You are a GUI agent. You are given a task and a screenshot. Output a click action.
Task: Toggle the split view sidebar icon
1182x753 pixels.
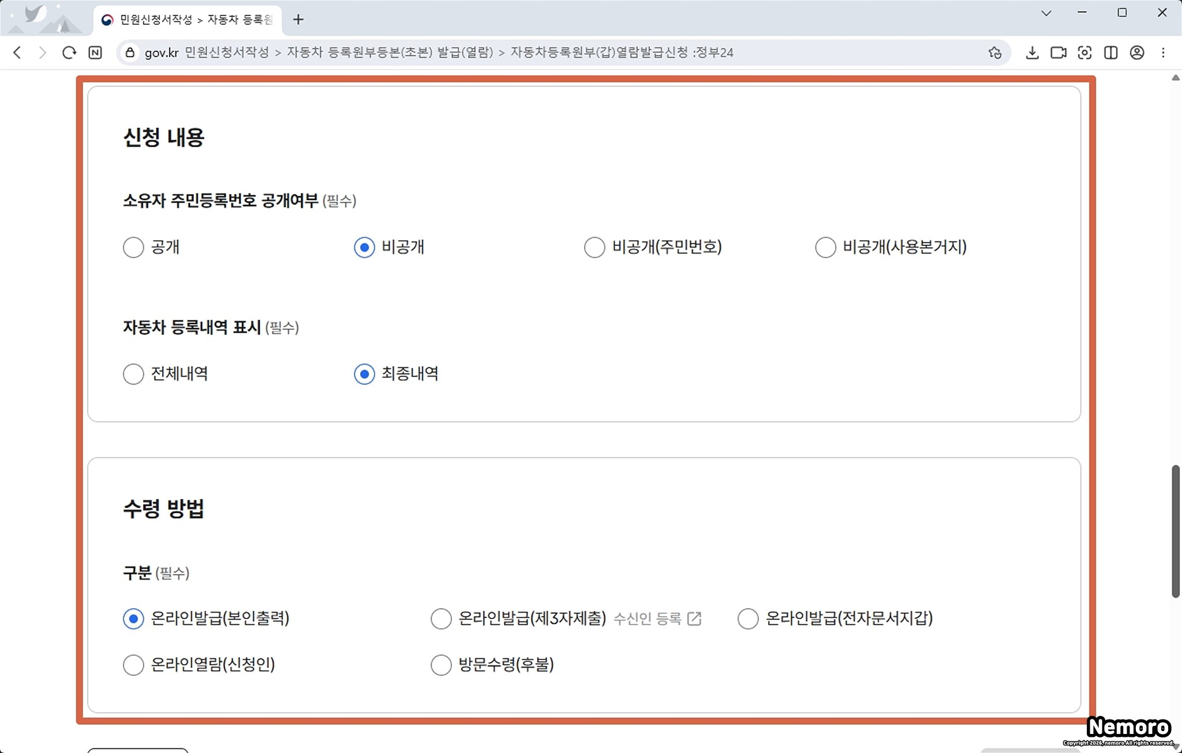coord(1110,53)
